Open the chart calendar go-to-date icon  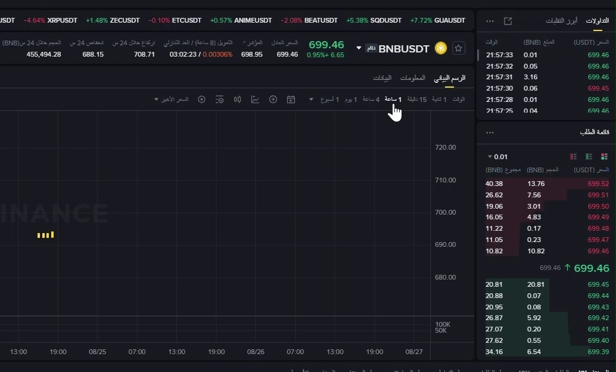click(291, 100)
